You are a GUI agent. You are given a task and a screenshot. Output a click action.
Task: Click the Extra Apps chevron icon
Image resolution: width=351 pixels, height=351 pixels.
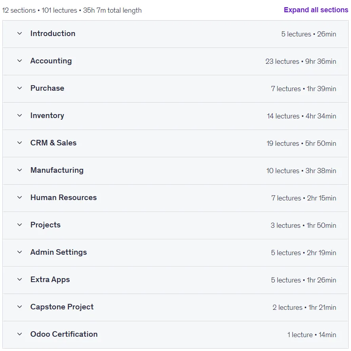[20, 280]
